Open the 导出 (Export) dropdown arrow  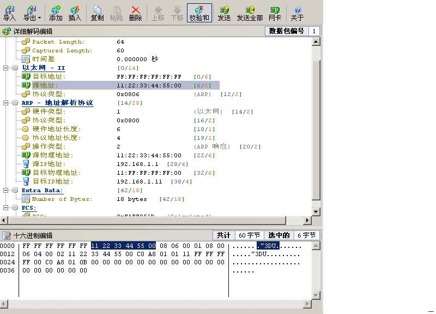tap(39, 18)
